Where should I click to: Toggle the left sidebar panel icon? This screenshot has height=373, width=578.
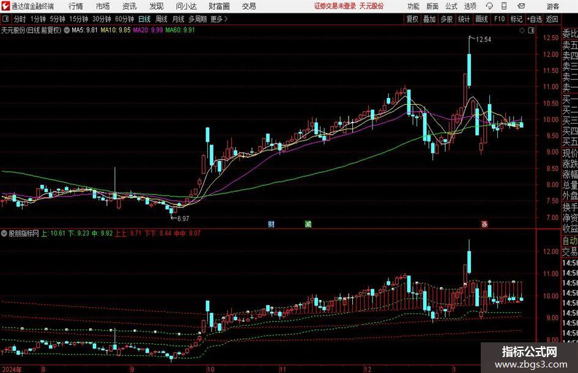5,19
